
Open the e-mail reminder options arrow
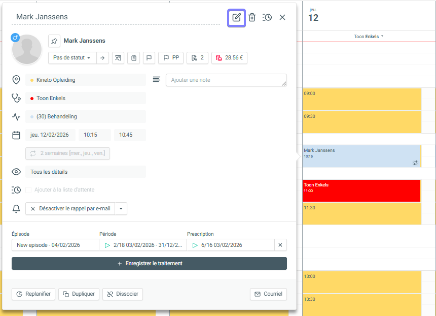(121, 209)
